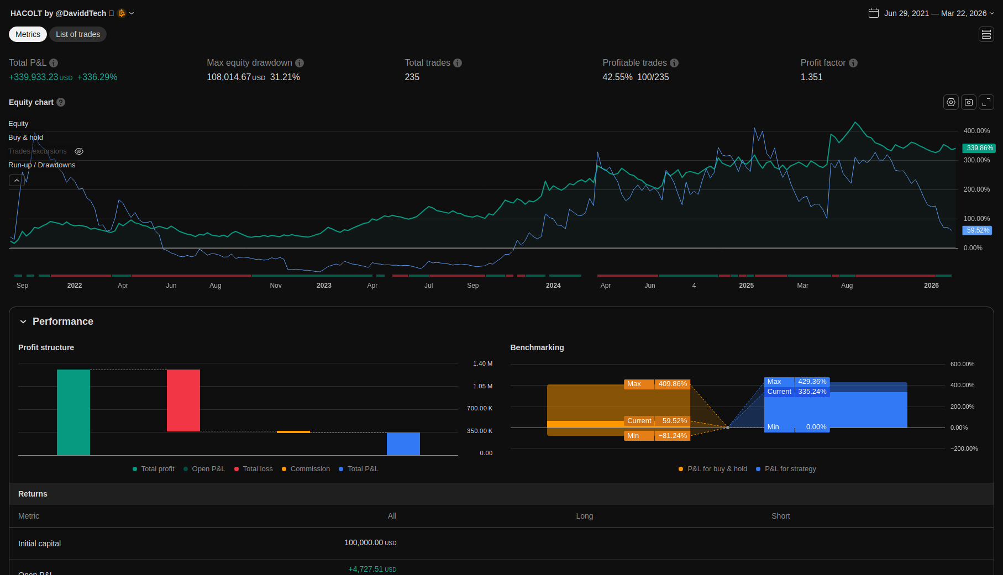Viewport: 1003px width, 575px height.
Task: Expand equity chart to fullscreen
Action: pos(986,102)
